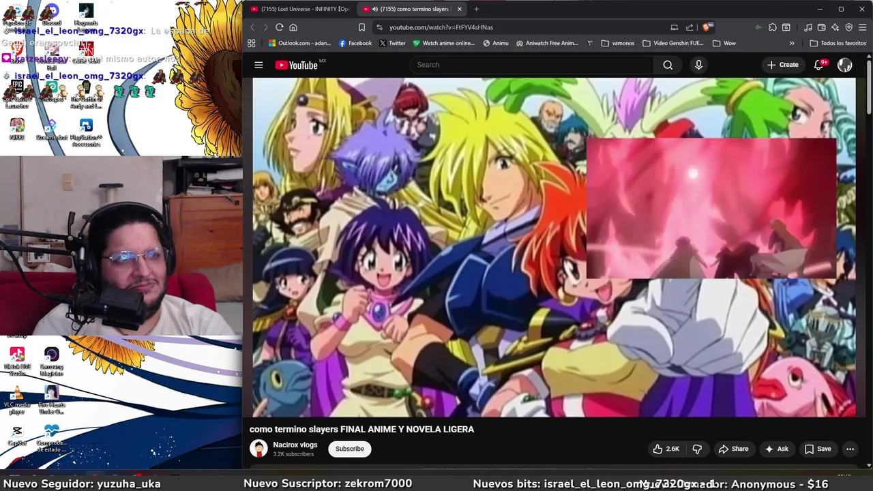The width and height of the screenshot is (873, 491).
Task: Open the Brave VPN shield icon
Action: 848,27
